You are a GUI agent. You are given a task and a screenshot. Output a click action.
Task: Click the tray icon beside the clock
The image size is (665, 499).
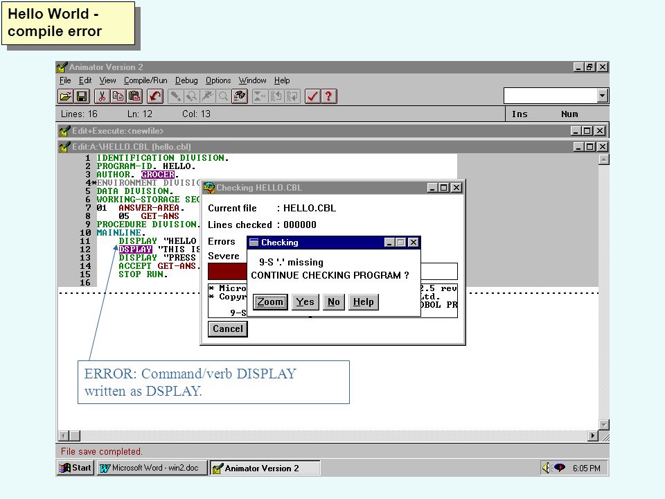click(560, 468)
